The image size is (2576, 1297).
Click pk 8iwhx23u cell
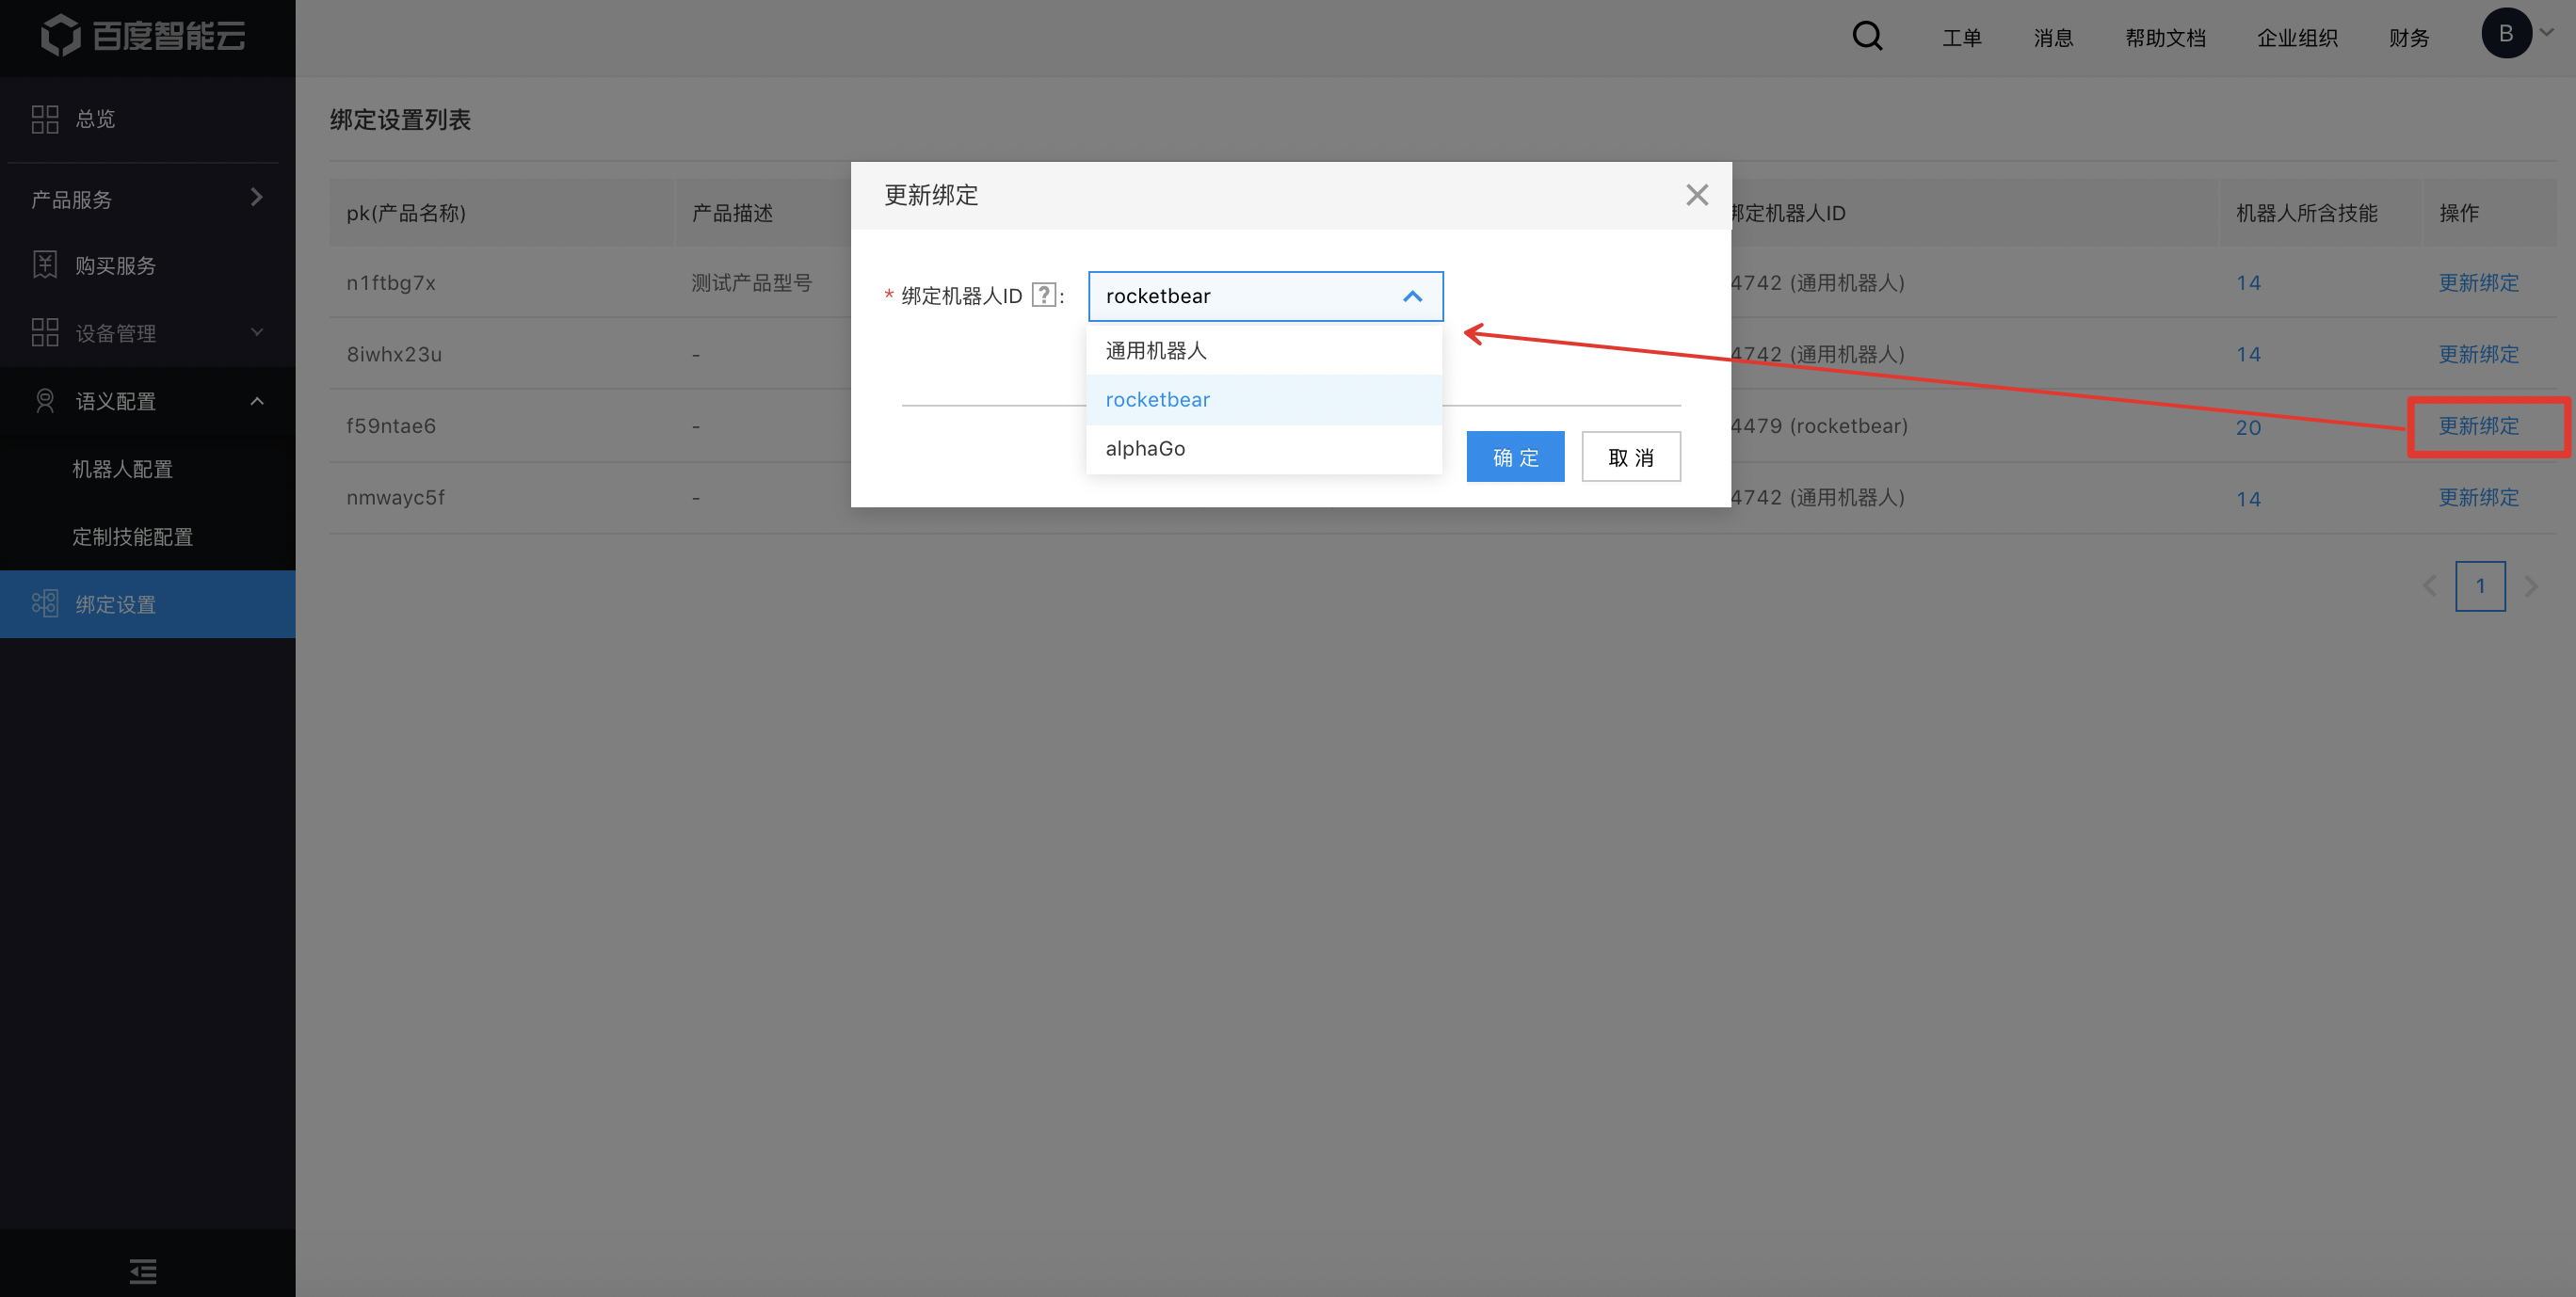click(394, 354)
